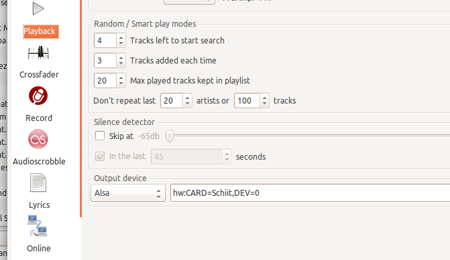Open the Online network computers icon
450x260 pixels.
click(38, 226)
